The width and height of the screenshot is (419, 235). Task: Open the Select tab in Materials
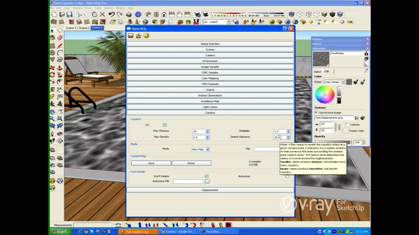coord(318,71)
